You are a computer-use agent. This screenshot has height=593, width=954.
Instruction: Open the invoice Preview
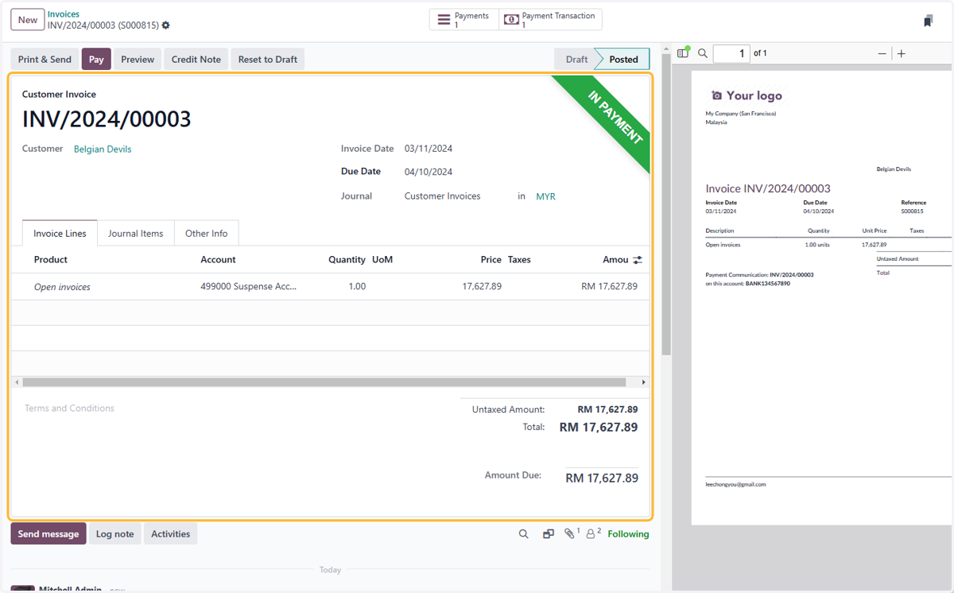click(138, 60)
